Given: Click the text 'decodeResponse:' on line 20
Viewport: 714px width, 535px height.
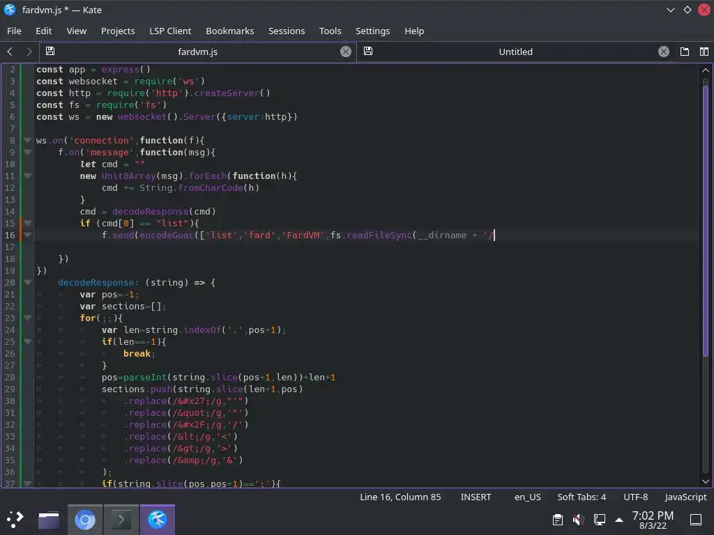Looking at the screenshot, I should (x=98, y=283).
